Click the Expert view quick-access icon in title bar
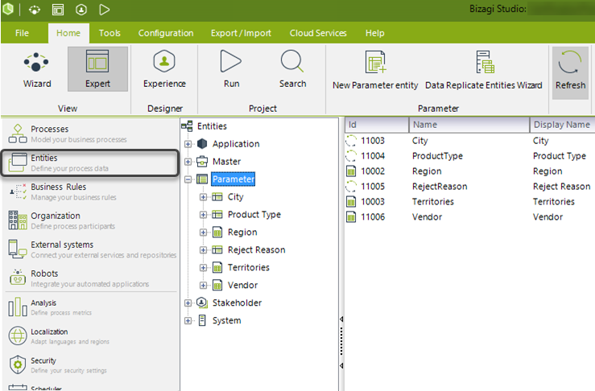The image size is (595, 391). click(58, 10)
